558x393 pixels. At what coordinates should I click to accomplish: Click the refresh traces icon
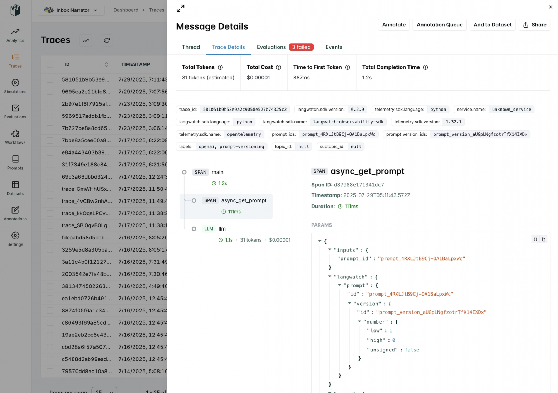[x=107, y=40]
